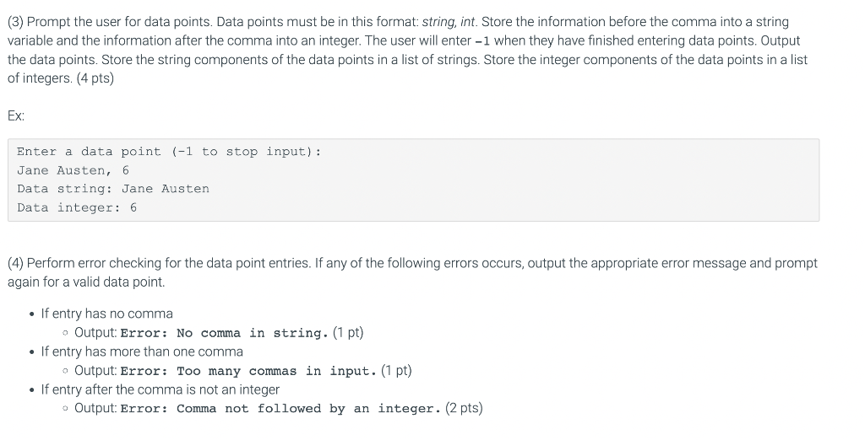Click 'Enter a data point' prompt line

(x=169, y=152)
